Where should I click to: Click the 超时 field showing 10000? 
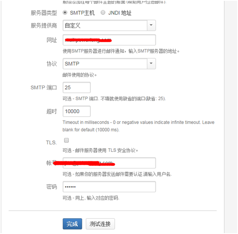click(x=77, y=111)
